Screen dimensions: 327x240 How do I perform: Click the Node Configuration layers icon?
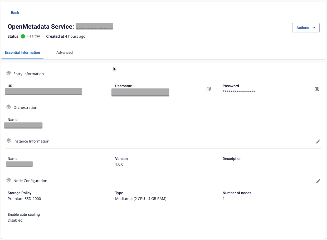click(x=9, y=180)
